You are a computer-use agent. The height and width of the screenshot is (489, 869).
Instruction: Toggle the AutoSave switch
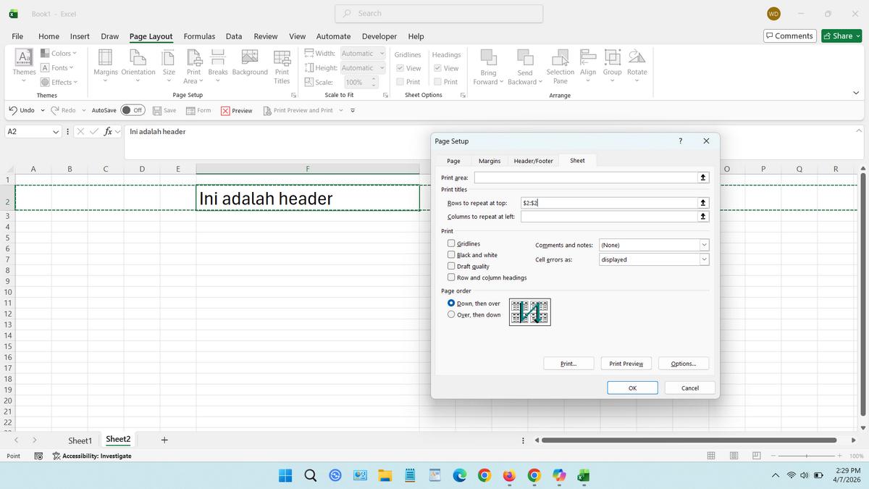(x=133, y=110)
